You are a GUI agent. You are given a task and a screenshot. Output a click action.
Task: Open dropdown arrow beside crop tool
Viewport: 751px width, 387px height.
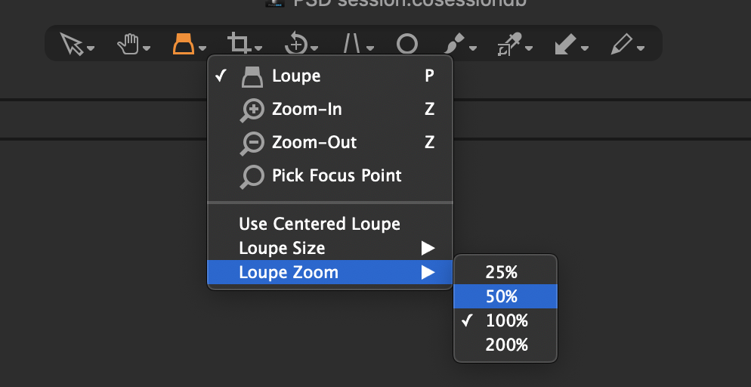(x=258, y=48)
